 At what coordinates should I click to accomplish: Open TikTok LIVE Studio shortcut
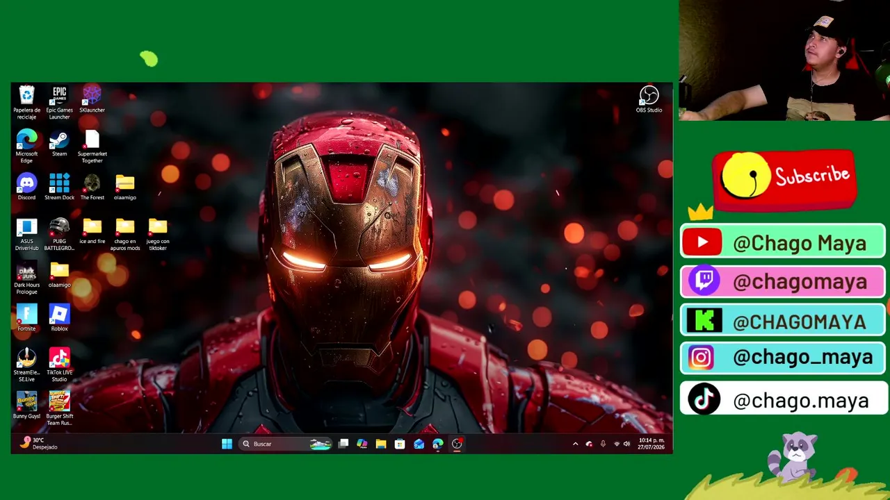(x=59, y=365)
